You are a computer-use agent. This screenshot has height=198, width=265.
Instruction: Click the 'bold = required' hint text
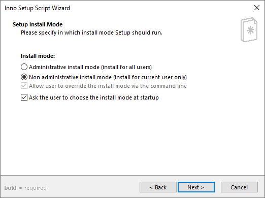tap(25, 188)
